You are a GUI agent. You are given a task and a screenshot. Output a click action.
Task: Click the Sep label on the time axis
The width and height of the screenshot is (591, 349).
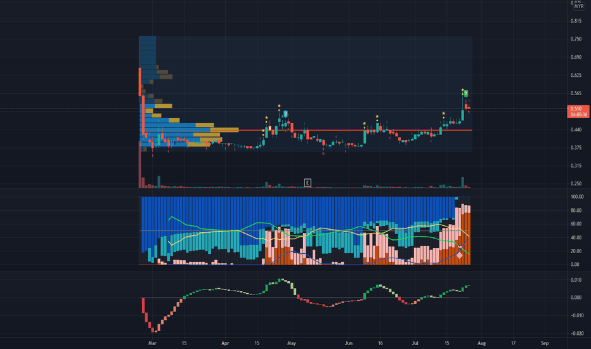pos(545,343)
